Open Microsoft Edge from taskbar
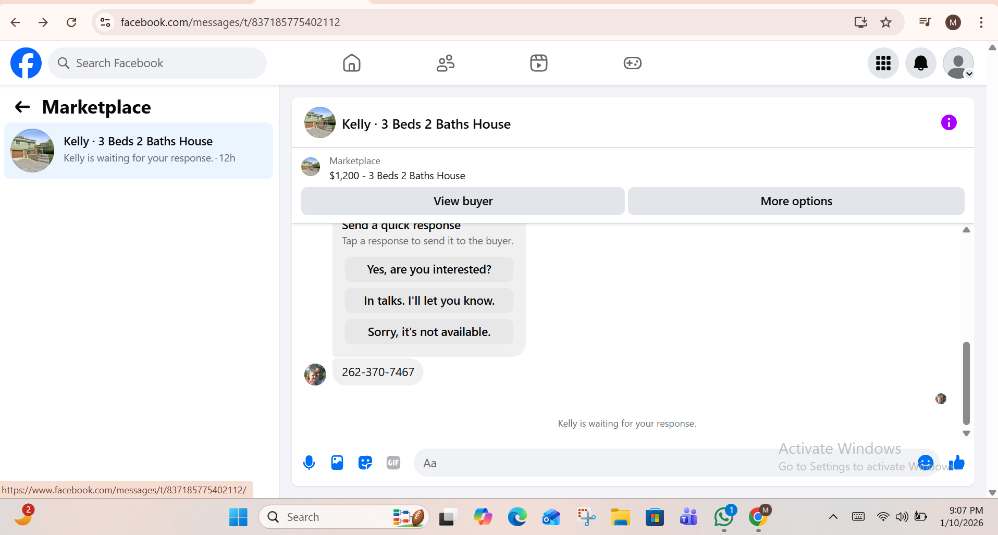This screenshot has height=535, width=998. click(518, 517)
